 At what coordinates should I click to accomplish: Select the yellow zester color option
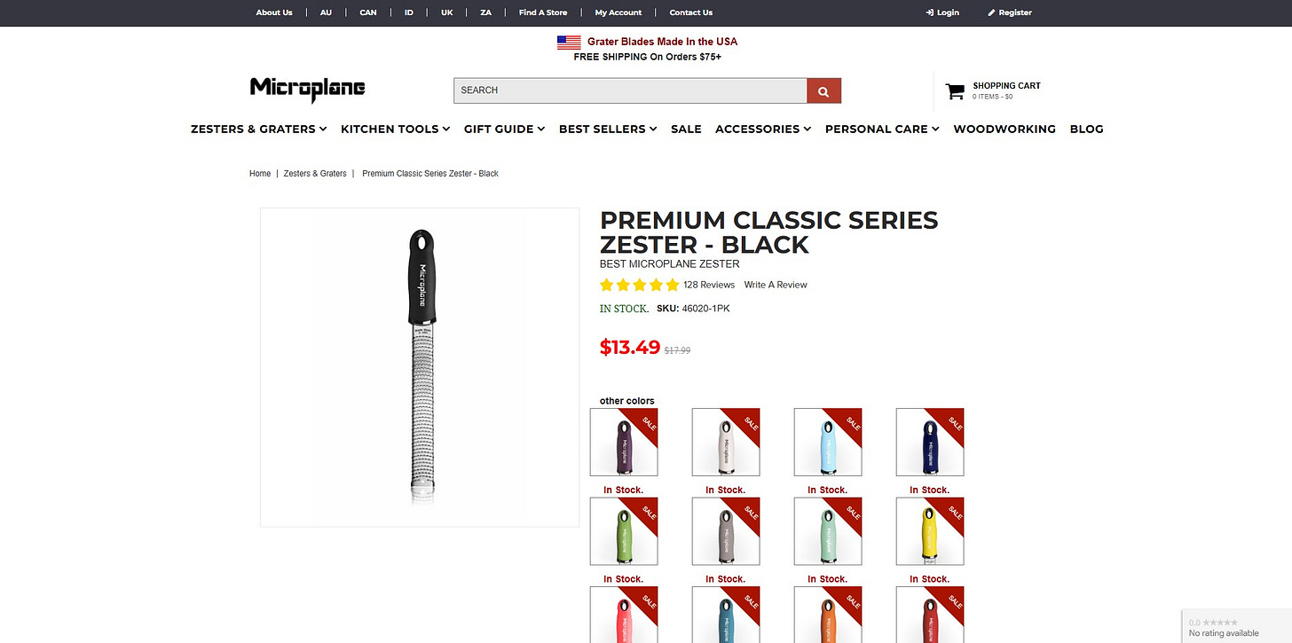point(930,531)
